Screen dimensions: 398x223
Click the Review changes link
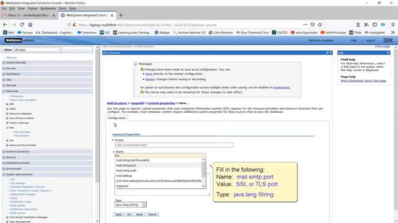tap(150, 79)
